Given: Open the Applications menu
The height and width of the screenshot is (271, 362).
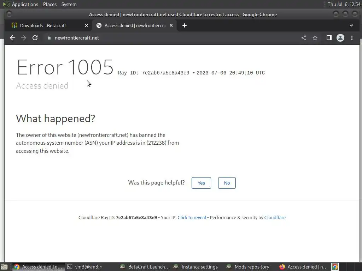Looking at the screenshot, I should pos(25,4).
